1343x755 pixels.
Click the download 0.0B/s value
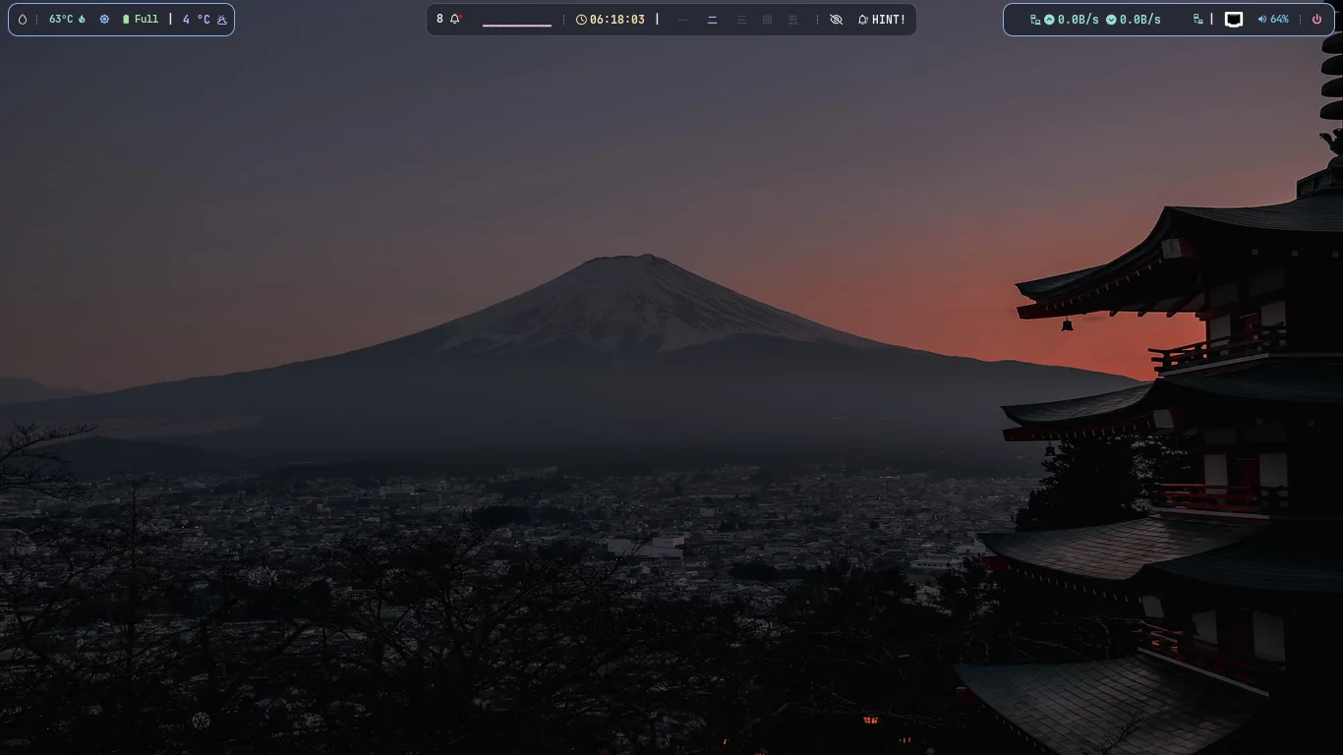point(1140,20)
